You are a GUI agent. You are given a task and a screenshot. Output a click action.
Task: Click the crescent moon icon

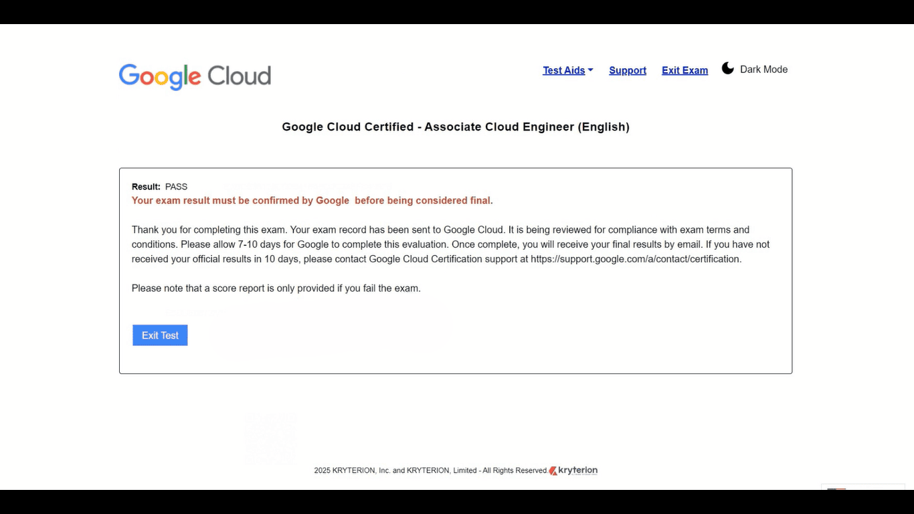[728, 68]
